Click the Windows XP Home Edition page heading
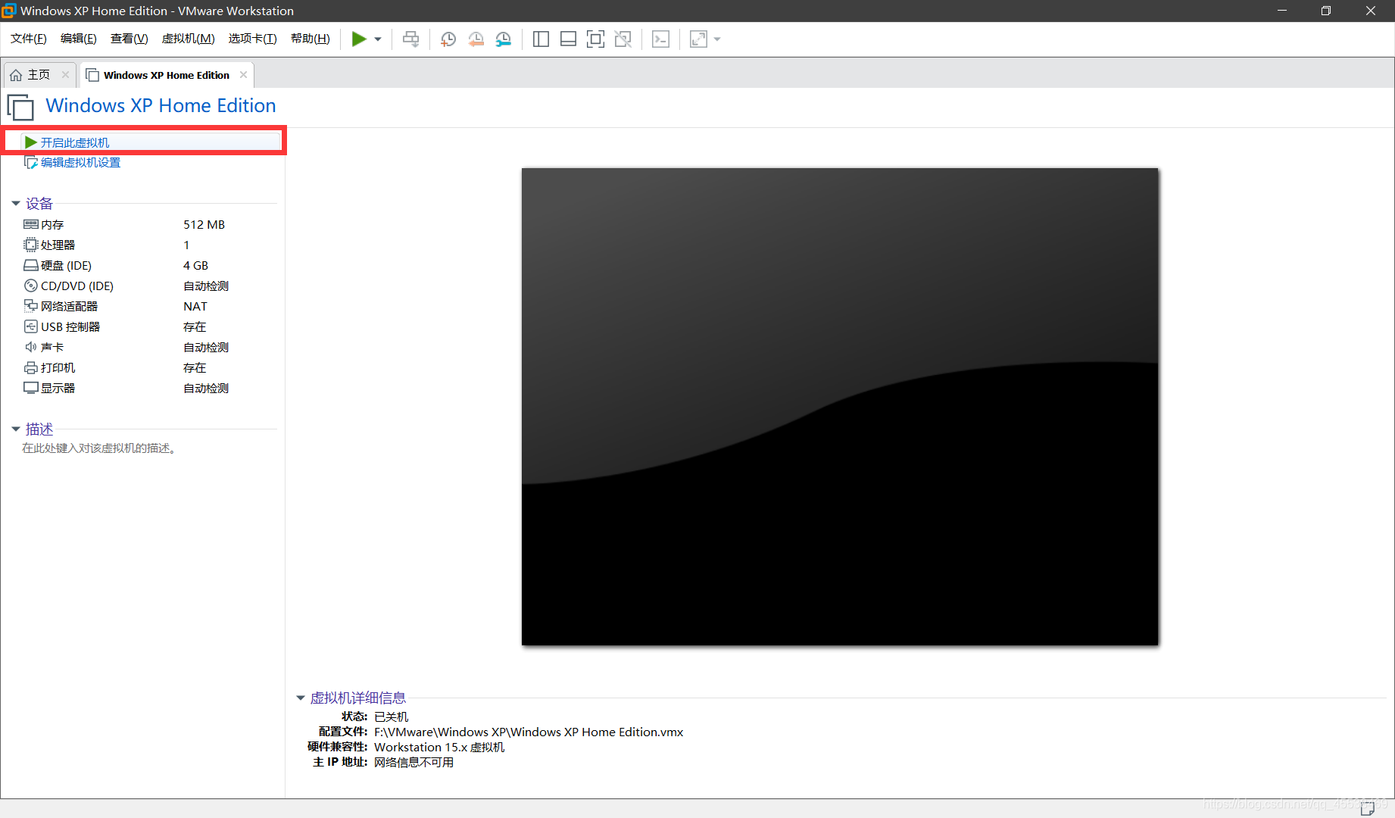 pyautogui.click(x=161, y=105)
